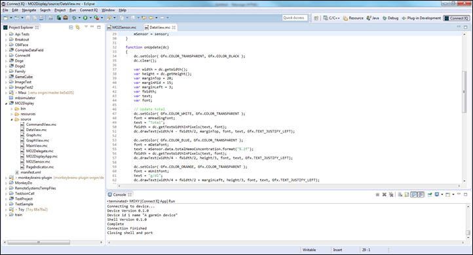Click Remove Launch icon in Console
Image resolution: width=473 pixels, height=255 pixels.
click(x=385, y=195)
